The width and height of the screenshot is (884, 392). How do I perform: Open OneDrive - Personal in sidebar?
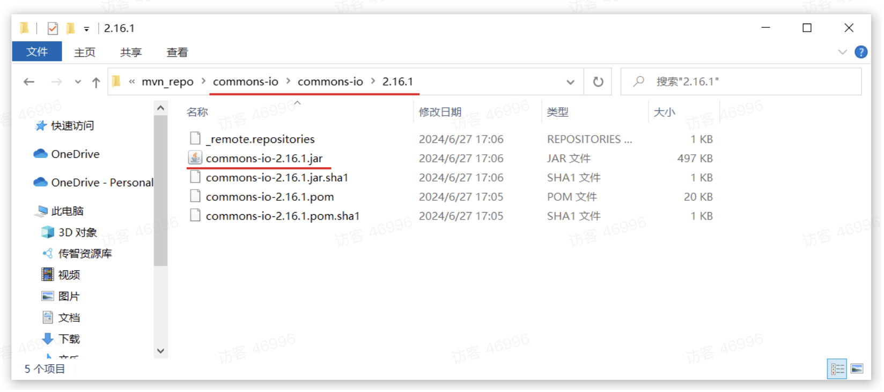(101, 183)
